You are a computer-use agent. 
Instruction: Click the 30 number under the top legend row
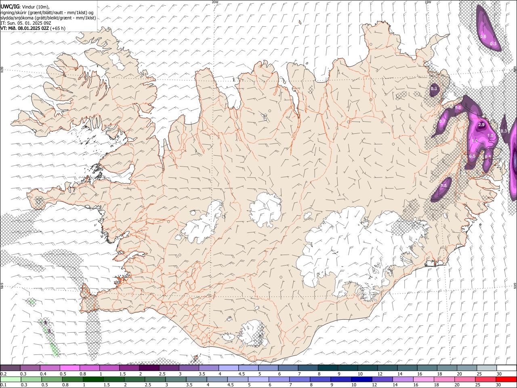tap(499, 374)
